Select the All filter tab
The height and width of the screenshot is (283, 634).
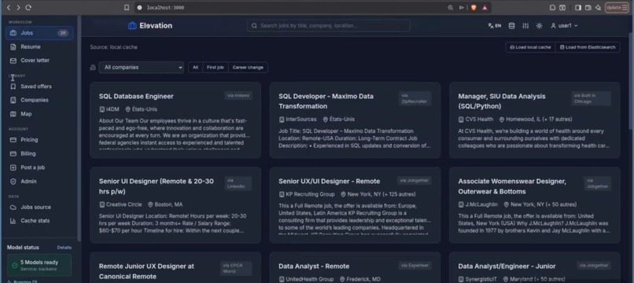coord(195,68)
